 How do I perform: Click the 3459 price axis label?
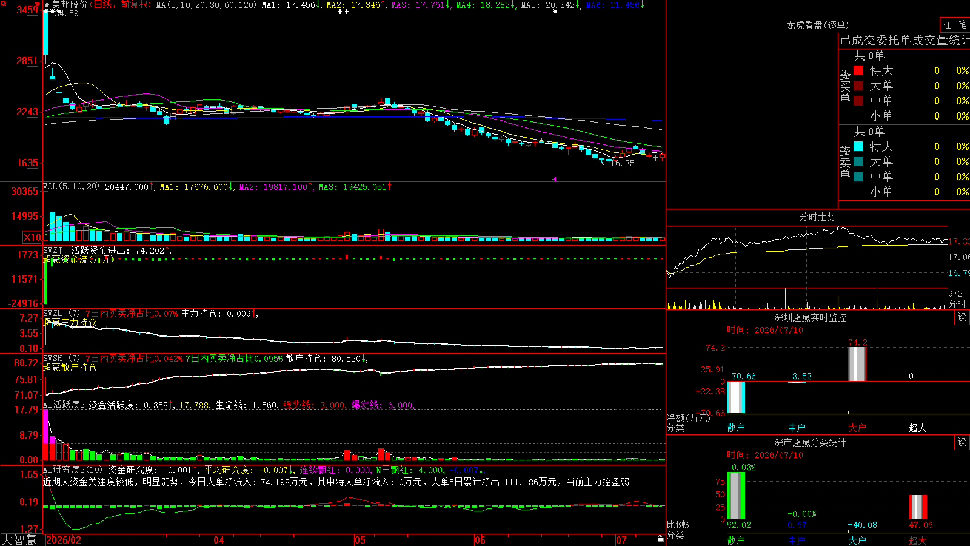[x=27, y=10]
